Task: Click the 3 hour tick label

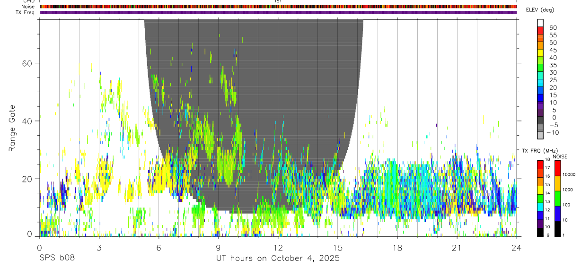Action: (x=99, y=248)
